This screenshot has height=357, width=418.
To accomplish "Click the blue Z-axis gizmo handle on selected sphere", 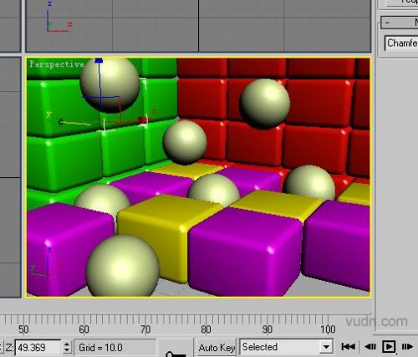I will tap(99, 60).
